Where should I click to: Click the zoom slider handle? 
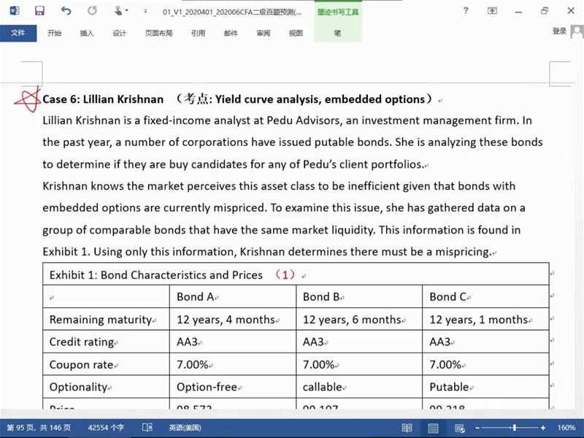coord(515,428)
